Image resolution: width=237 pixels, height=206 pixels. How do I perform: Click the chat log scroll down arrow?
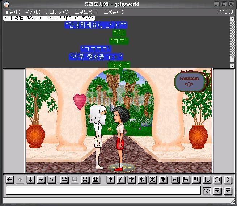[232, 66]
